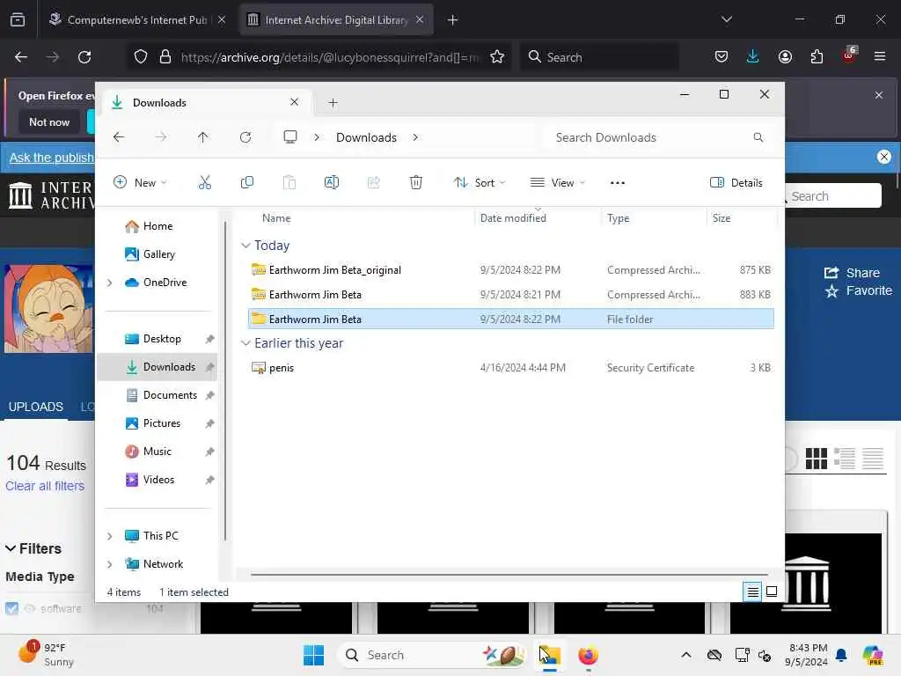Click the Copy icon in Explorer toolbar
Image resolution: width=901 pixels, height=676 pixels.
pos(247,183)
